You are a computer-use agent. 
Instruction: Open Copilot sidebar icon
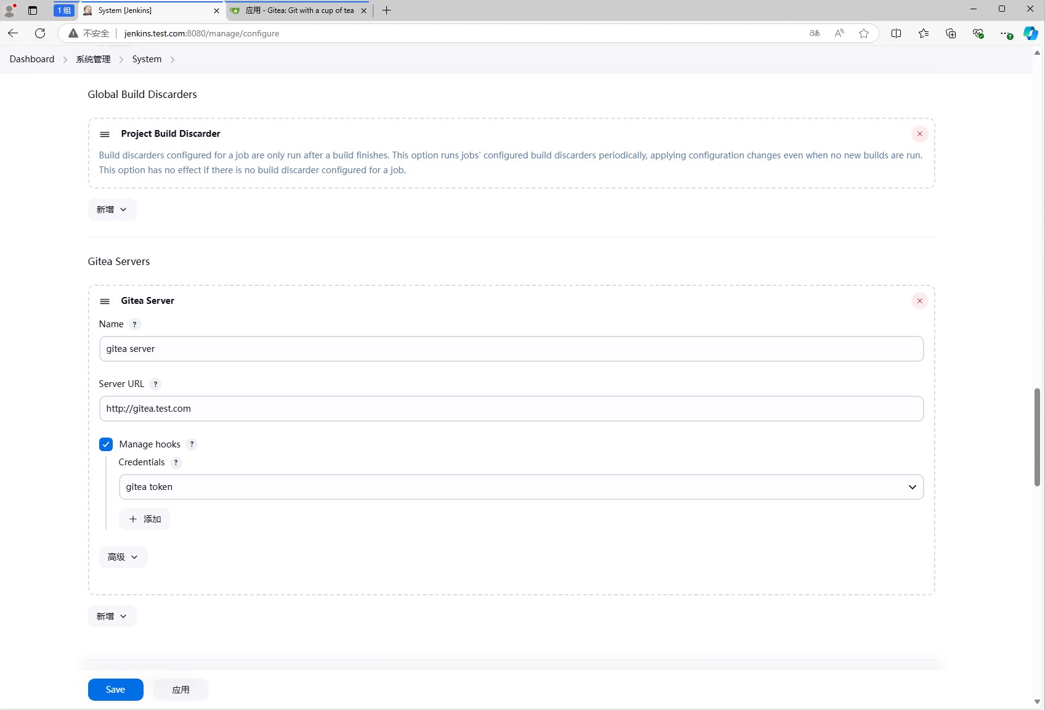tap(1031, 33)
